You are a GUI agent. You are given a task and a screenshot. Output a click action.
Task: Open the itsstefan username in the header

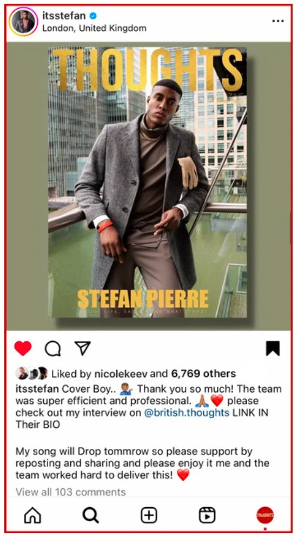pyautogui.click(x=64, y=16)
